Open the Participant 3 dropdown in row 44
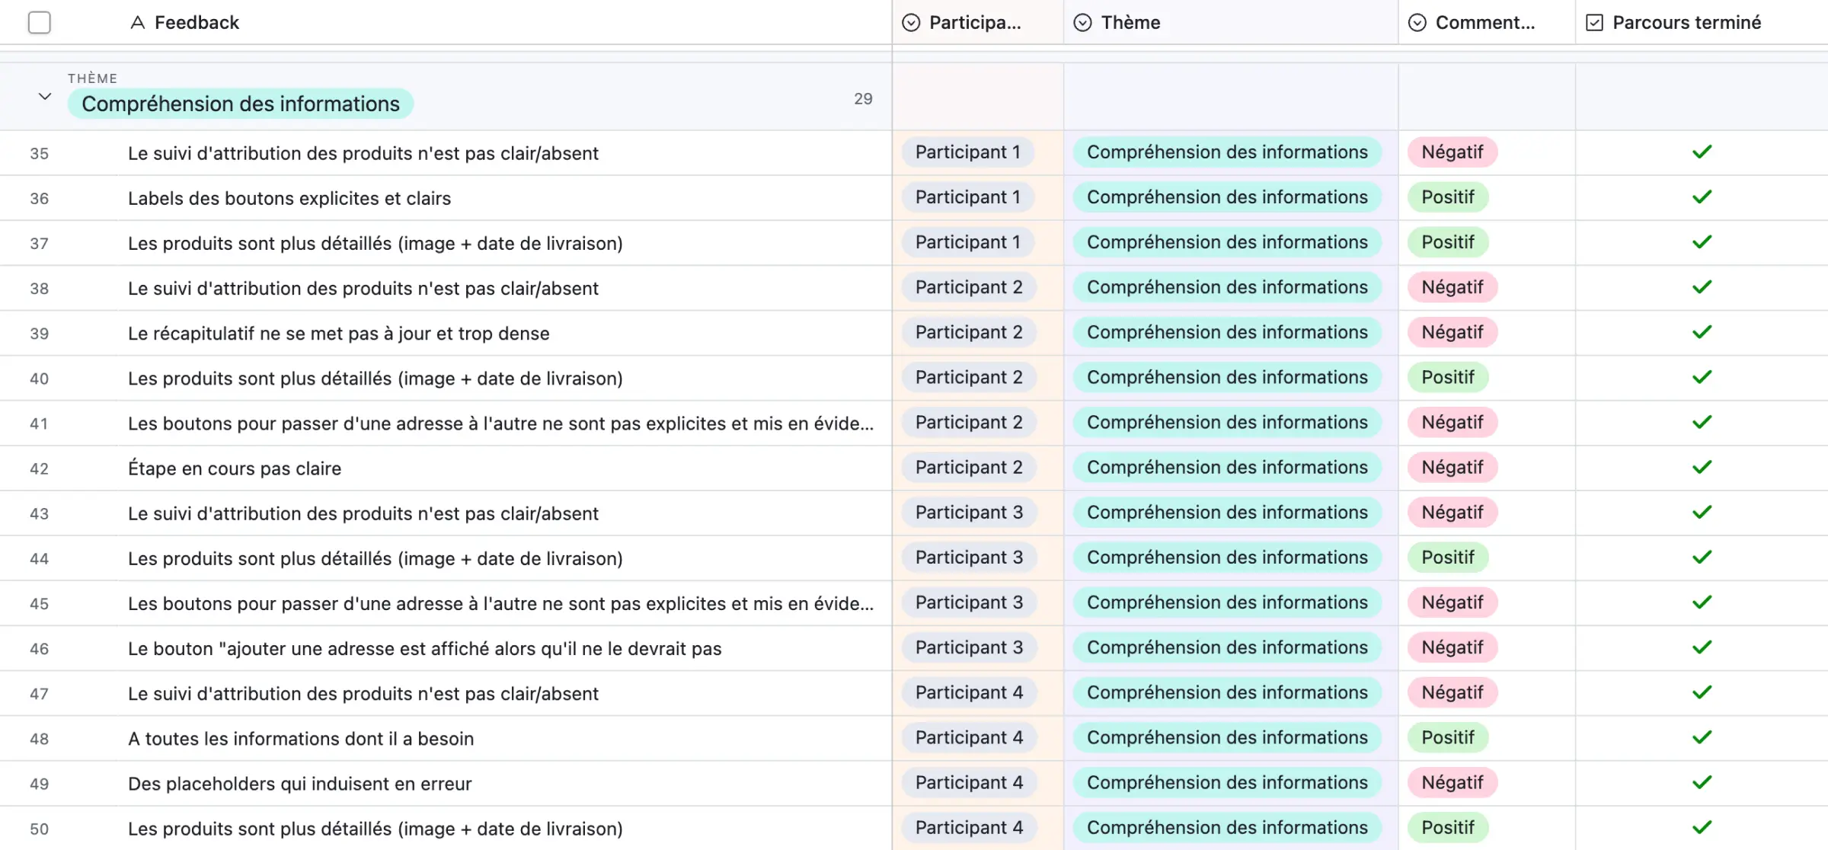The height and width of the screenshot is (850, 1828). click(969, 558)
